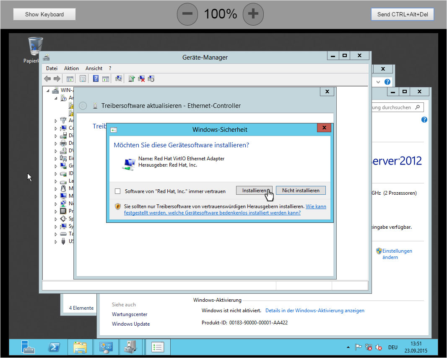This screenshot has height=358, width=447.
Task: Open the link about safe device software
Action: 225,210
